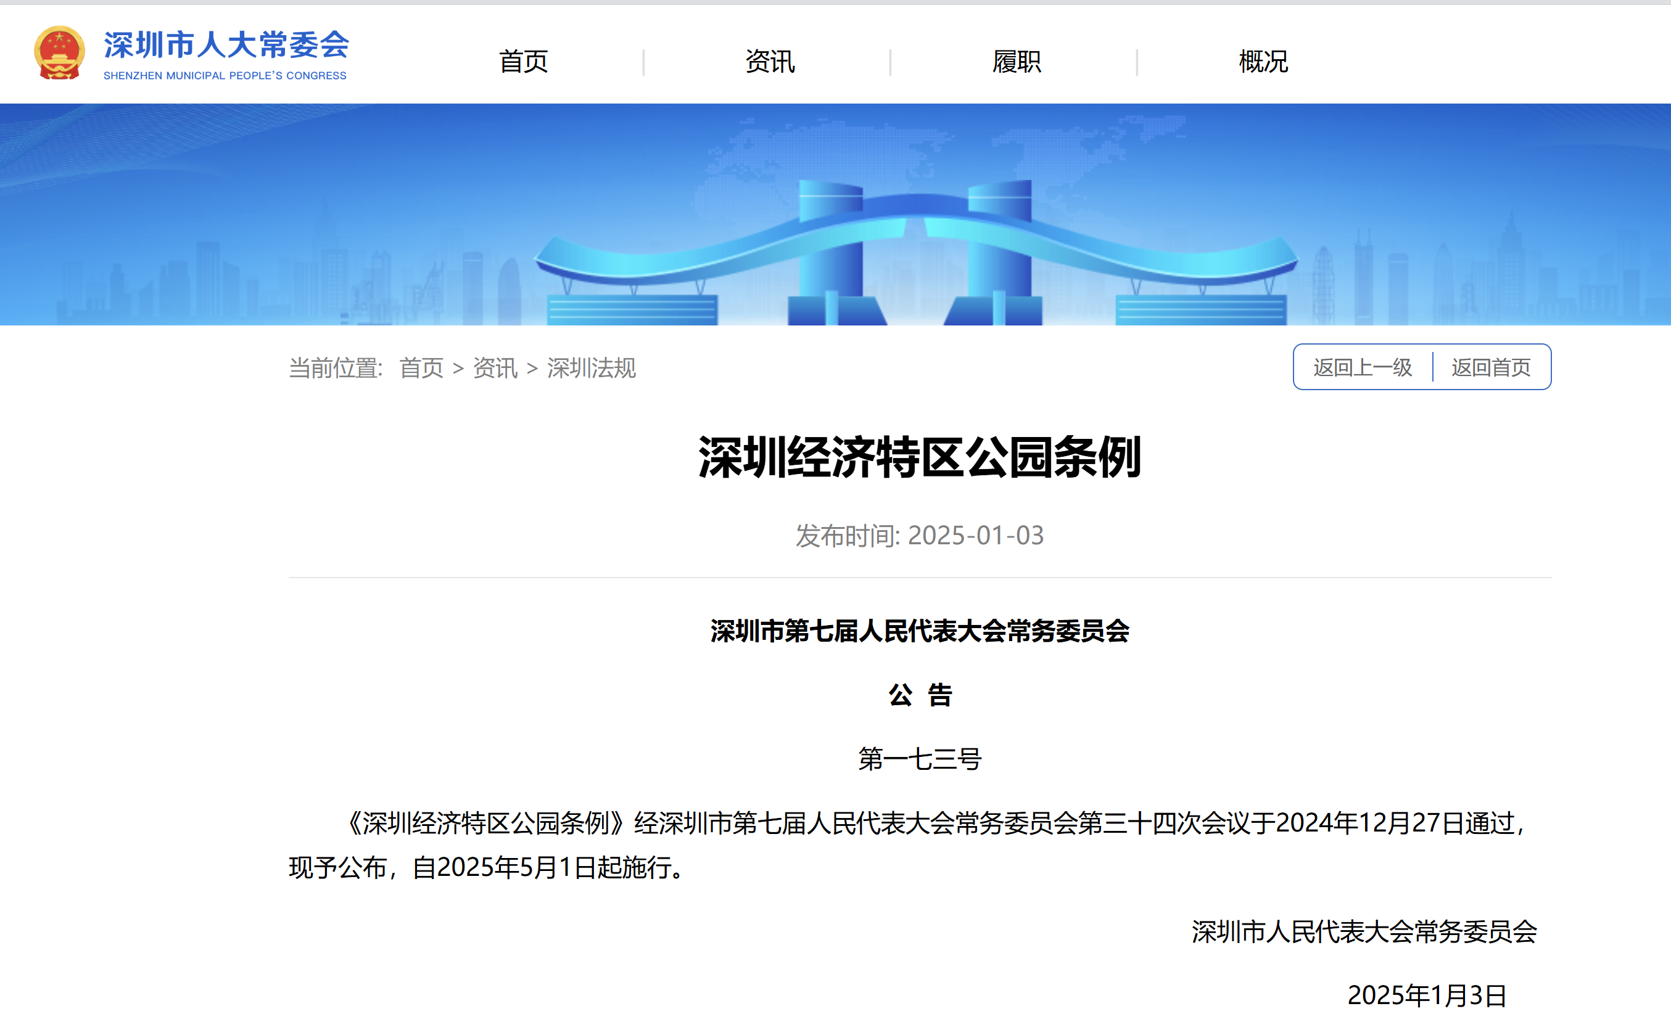Click the 公告 heading text

coord(920,695)
